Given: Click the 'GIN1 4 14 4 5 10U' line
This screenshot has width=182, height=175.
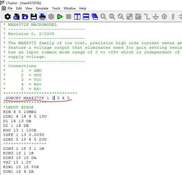Looking at the screenshot, I should [x=25, y=116].
